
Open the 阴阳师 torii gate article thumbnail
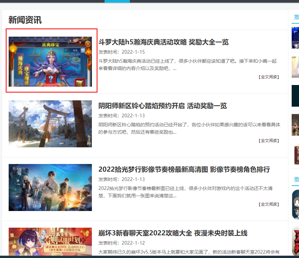pyautogui.click(x=50, y=124)
